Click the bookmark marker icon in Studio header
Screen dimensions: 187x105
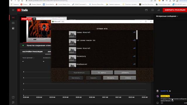(x=153, y=10)
